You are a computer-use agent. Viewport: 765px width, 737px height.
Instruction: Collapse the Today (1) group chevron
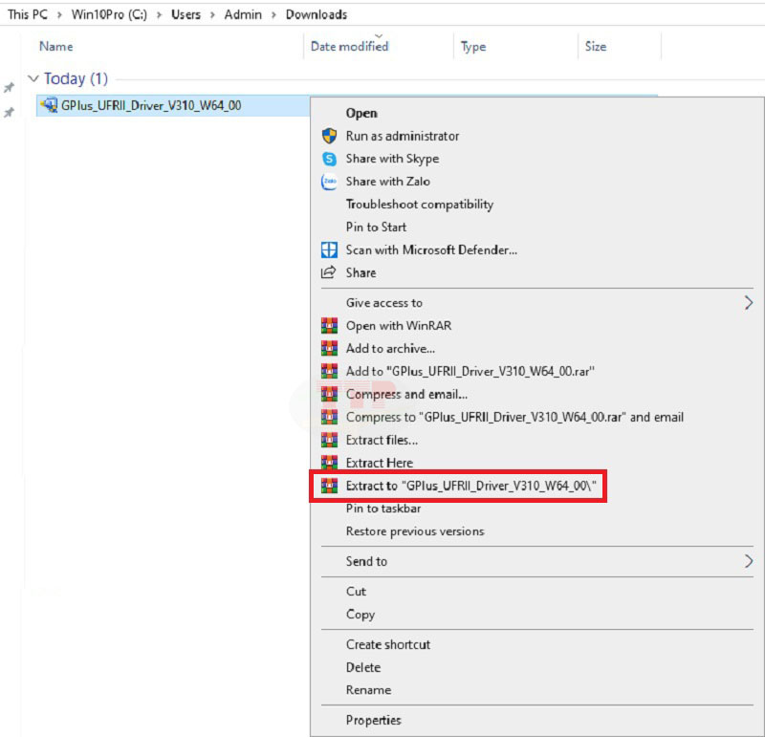click(33, 79)
